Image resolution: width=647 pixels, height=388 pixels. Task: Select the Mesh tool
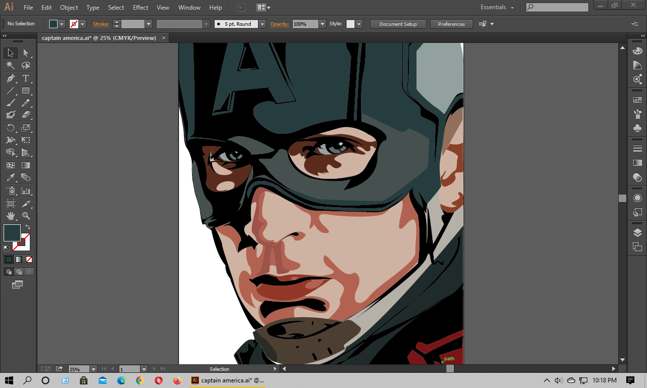click(x=10, y=165)
